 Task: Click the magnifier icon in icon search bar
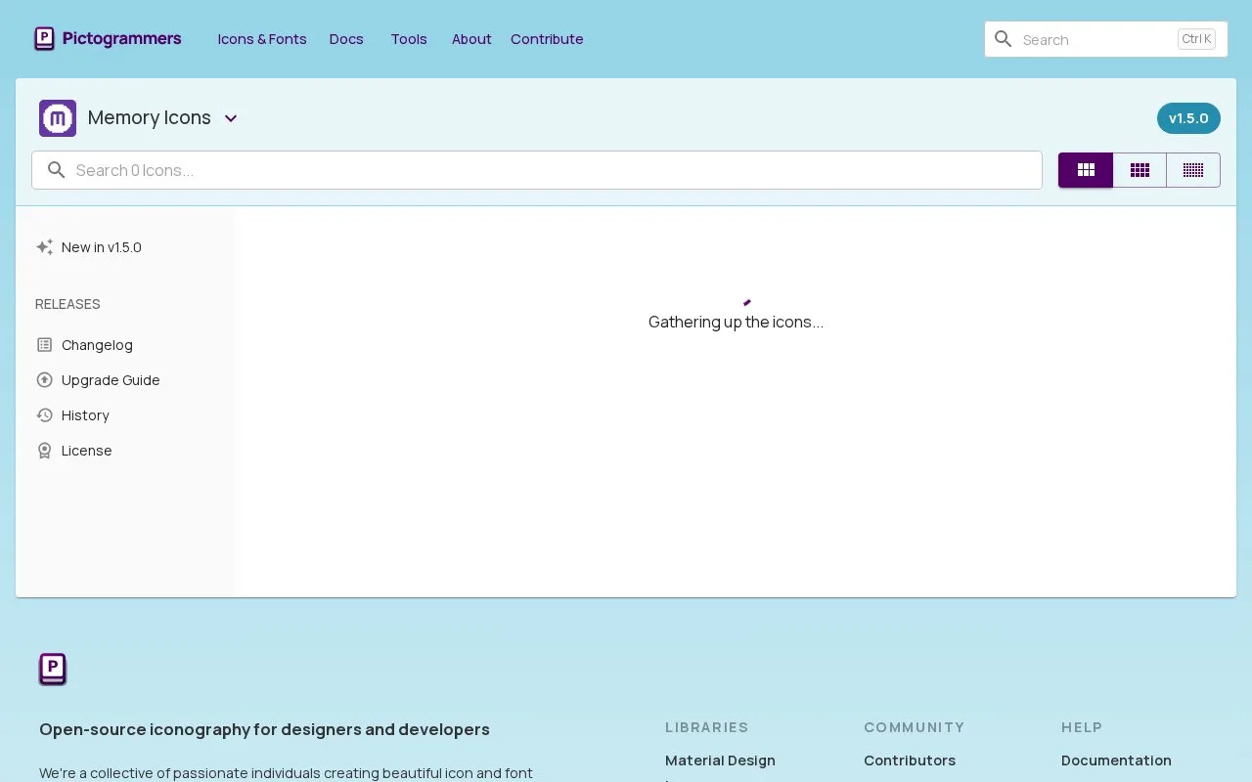click(x=57, y=170)
